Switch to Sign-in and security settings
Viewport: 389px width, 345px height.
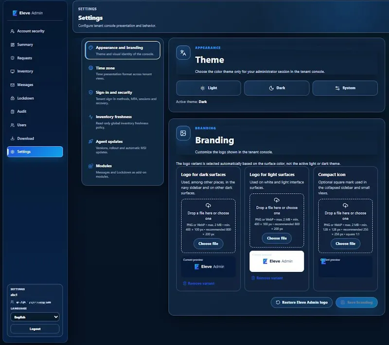123,97
